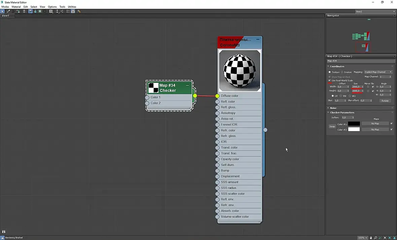Open the Modes menu

[5, 7]
